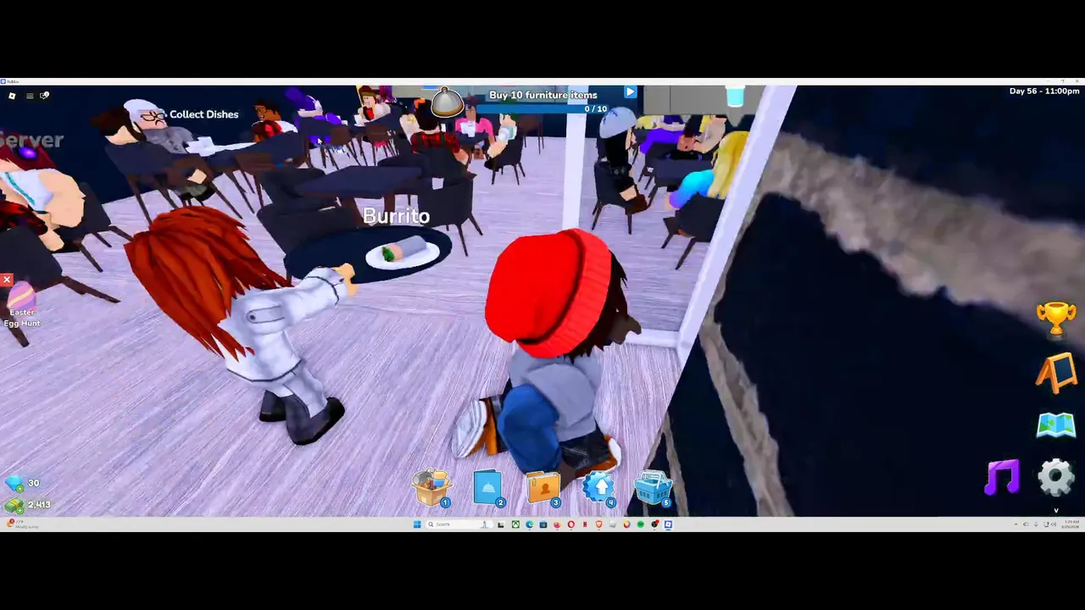Select hotbar slot 1 box of items
1085x610 pixels.
coord(431,487)
